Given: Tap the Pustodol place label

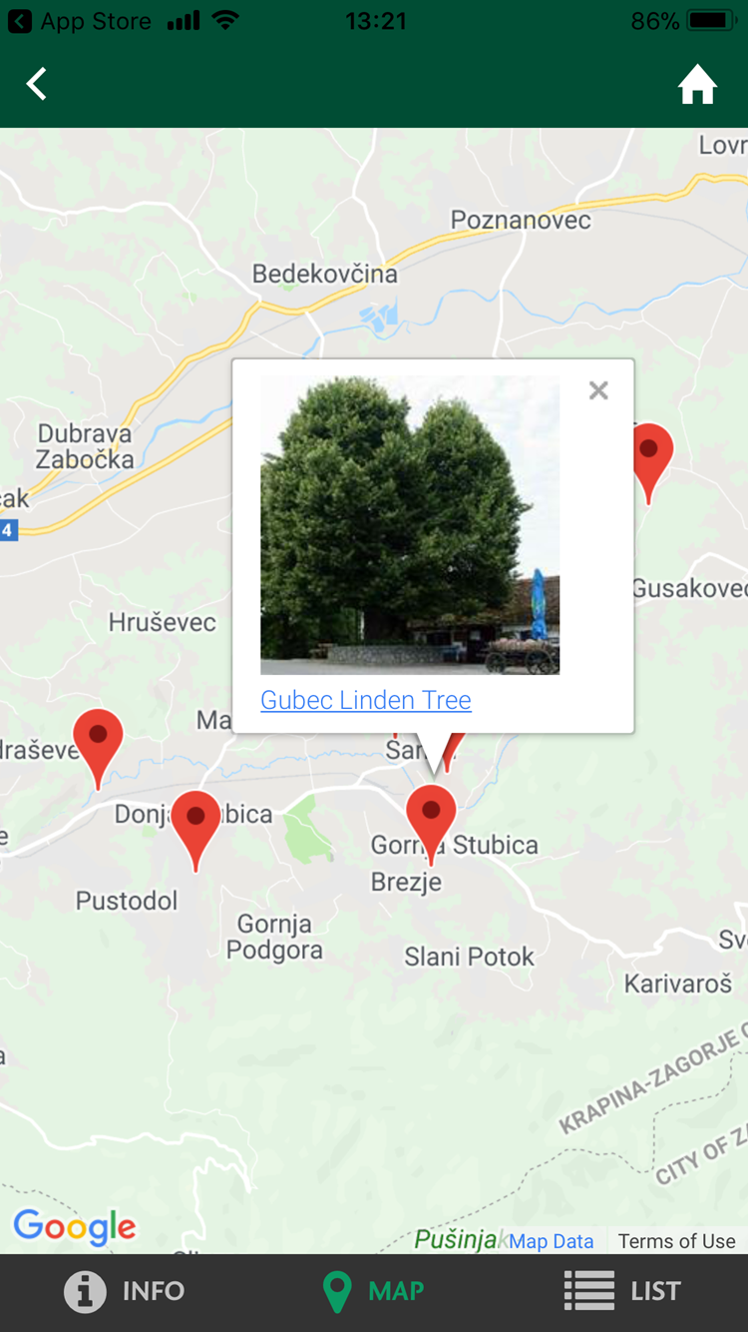Looking at the screenshot, I should [127, 901].
